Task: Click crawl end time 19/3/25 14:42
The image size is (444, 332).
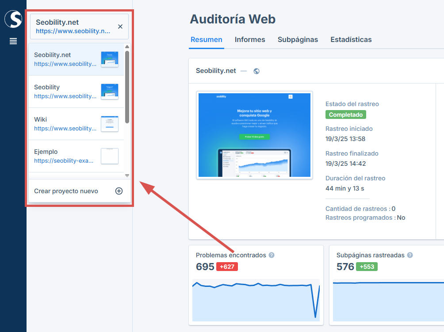Action: (x=346, y=164)
